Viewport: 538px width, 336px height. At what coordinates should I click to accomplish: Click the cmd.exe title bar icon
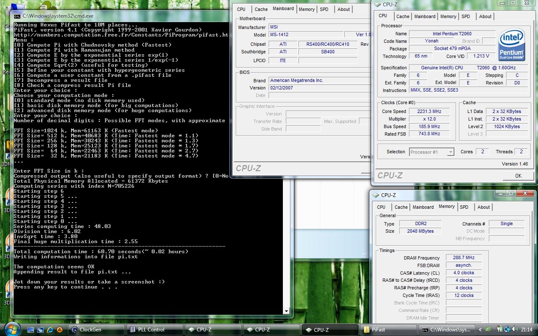(17, 16)
